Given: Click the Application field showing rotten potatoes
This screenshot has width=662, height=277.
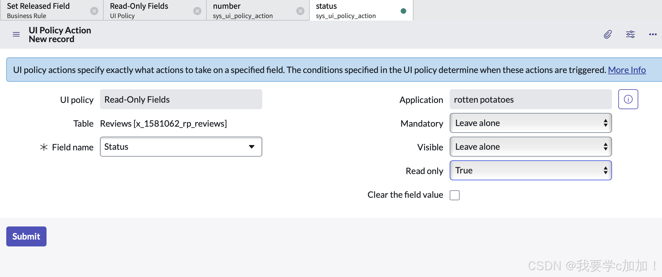Looking at the screenshot, I should point(530,99).
